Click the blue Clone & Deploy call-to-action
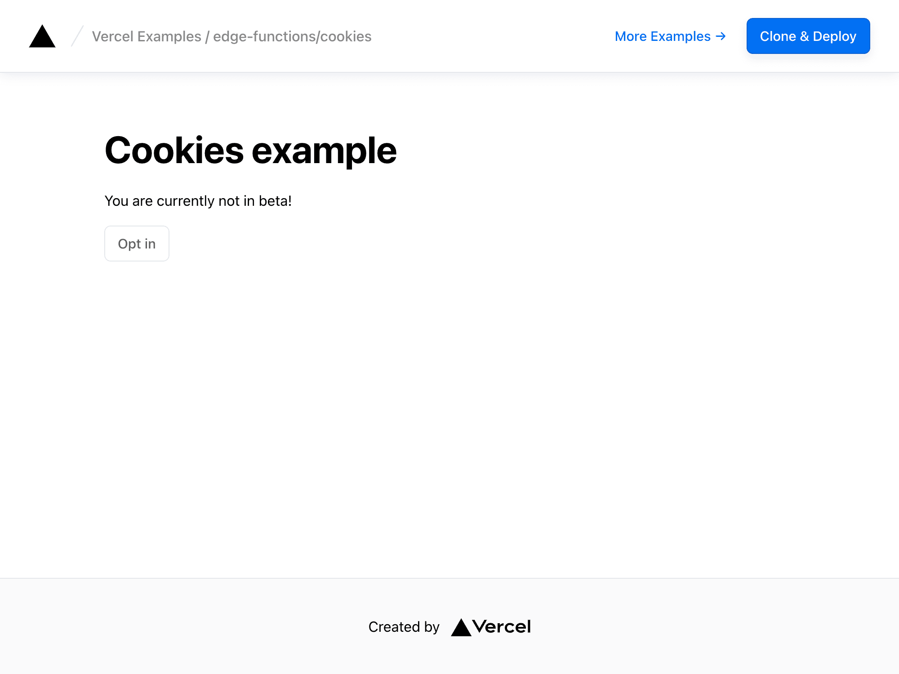The width and height of the screenshot is (899, 674). (x=808, y=36)
